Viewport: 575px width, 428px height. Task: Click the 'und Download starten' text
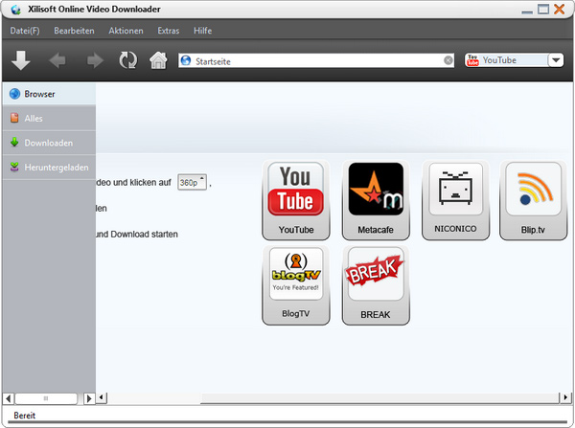coord(137,235)
